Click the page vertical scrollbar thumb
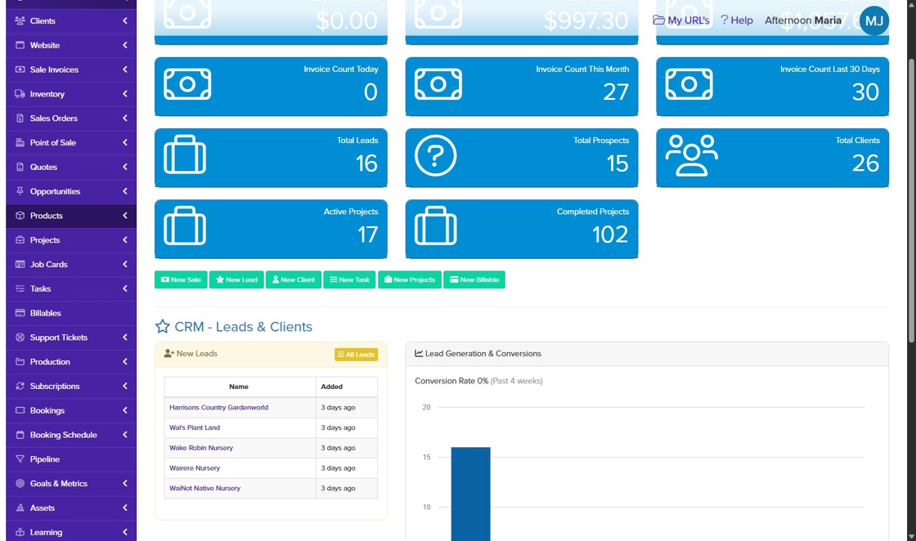 click(x=911, y=200)
